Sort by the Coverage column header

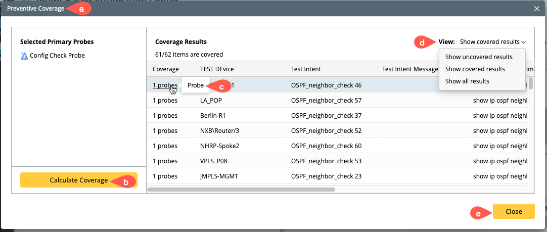coord(166,69)
